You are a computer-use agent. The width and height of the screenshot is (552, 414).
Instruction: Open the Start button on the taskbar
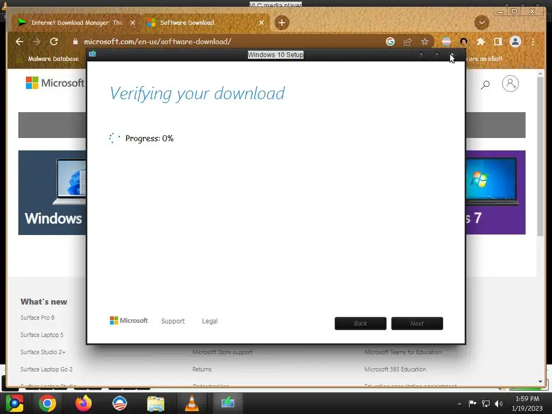(x=14, y=403)
